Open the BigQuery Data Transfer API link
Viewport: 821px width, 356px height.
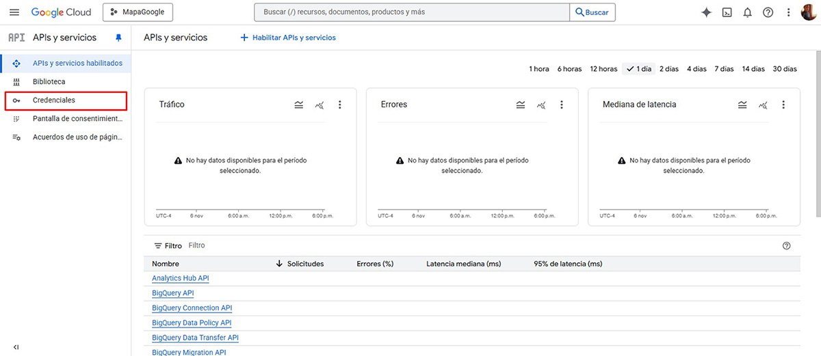pyautogui.click(x=195, y=338)
